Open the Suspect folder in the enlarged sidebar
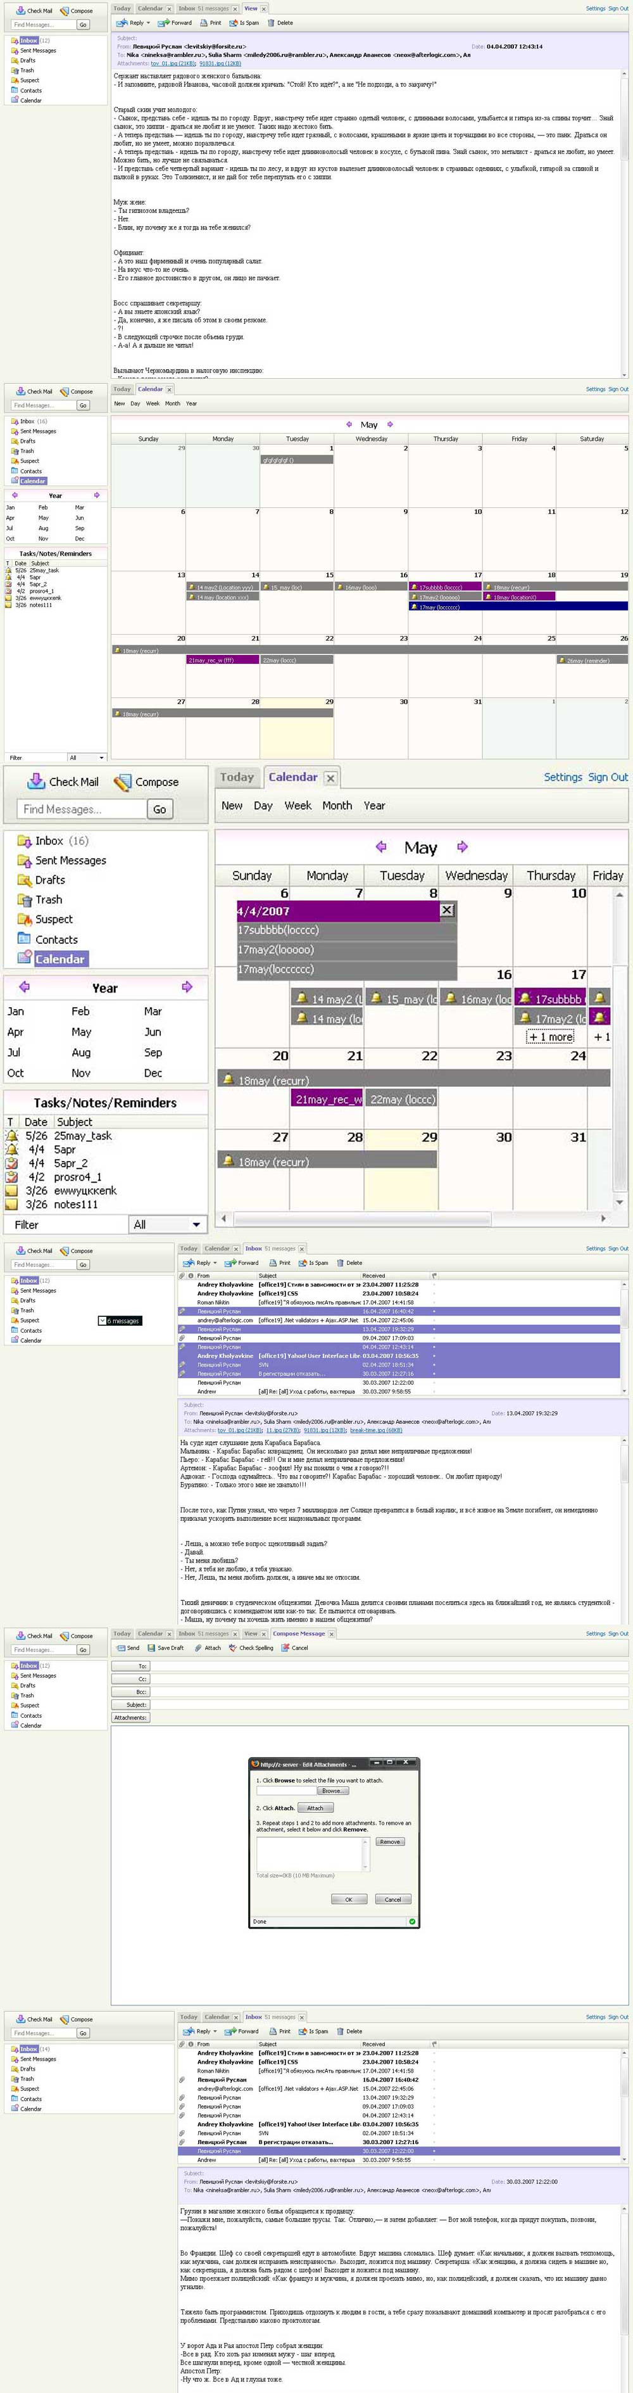 44,918
